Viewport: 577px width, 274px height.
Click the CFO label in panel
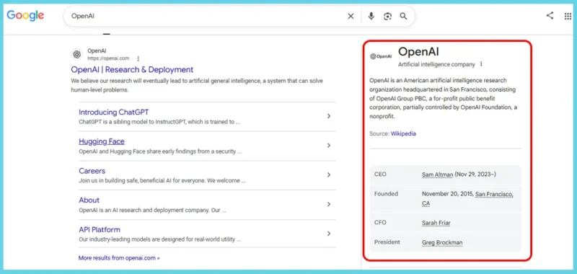[380, 223]
